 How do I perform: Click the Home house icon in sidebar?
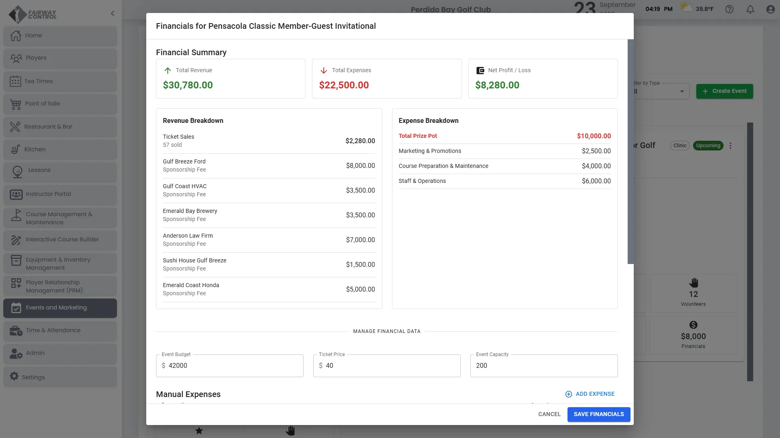coord(16,36)
